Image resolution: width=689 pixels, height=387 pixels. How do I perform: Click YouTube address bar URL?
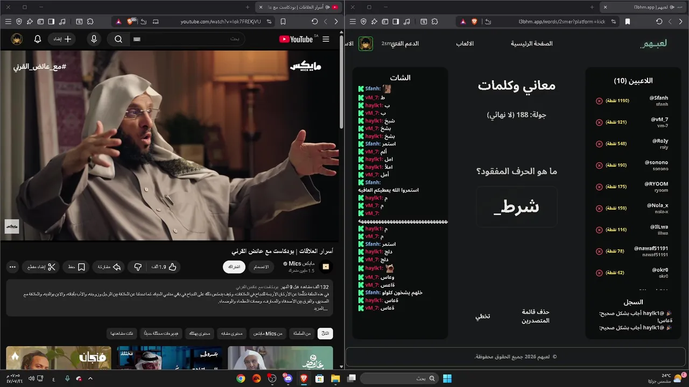click(x=221, y=21)
